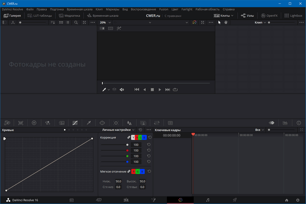Toggle the Y channel in Correction

pos(133,138)
